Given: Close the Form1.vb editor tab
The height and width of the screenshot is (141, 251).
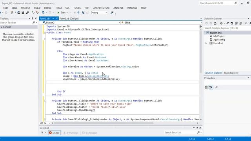Looking at the screenshot, I should point(56,18).
